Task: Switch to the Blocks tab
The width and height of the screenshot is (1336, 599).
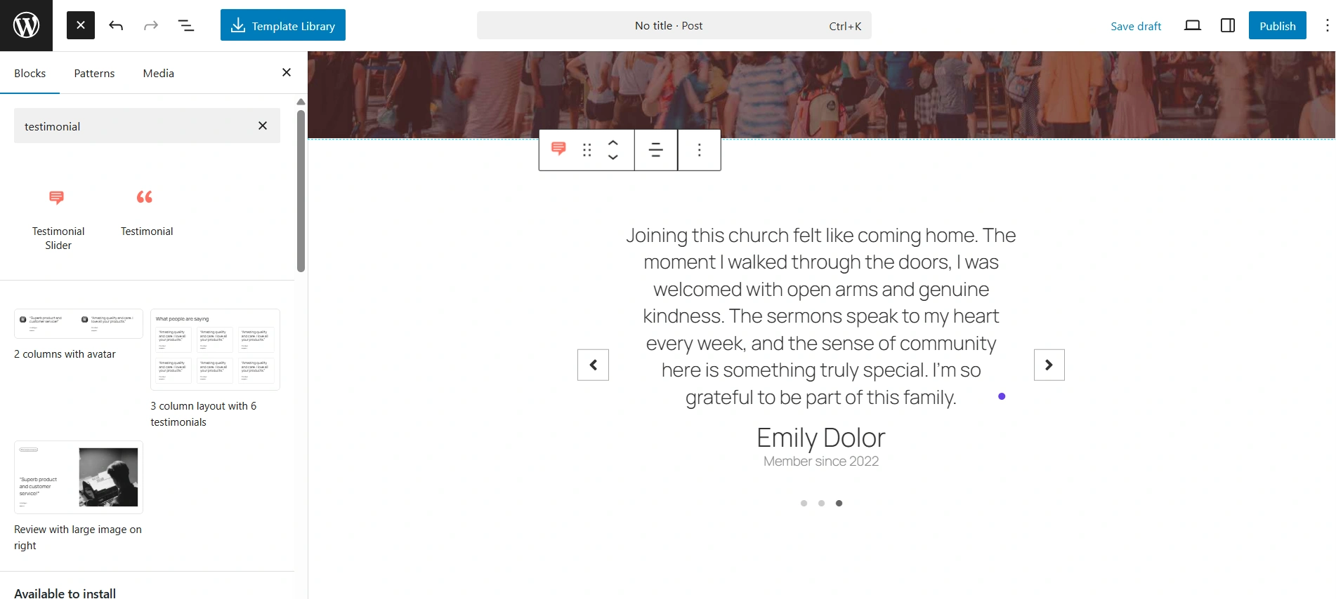Action: 30,73
